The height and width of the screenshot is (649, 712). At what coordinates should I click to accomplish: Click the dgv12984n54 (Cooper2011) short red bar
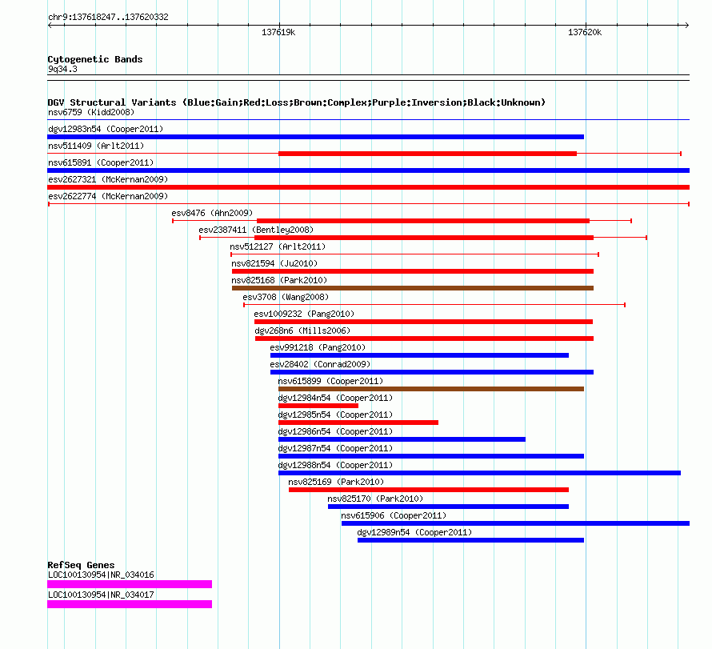(318, 406)
